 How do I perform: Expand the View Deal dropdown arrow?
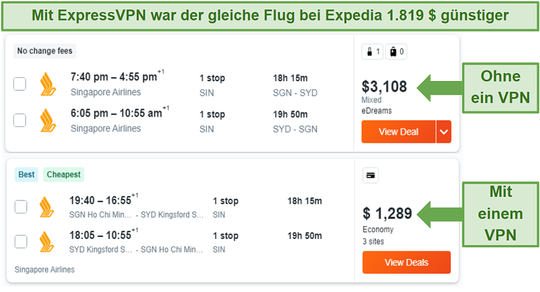[444, 131]
